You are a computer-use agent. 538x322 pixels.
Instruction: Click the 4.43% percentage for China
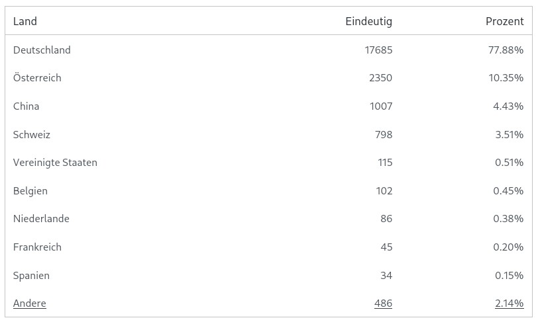508,106
